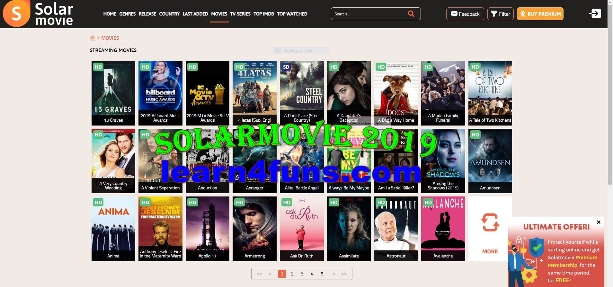Click the Aeranger title label
The width and height of the screenshot is (613, 287).
point(254,188)
